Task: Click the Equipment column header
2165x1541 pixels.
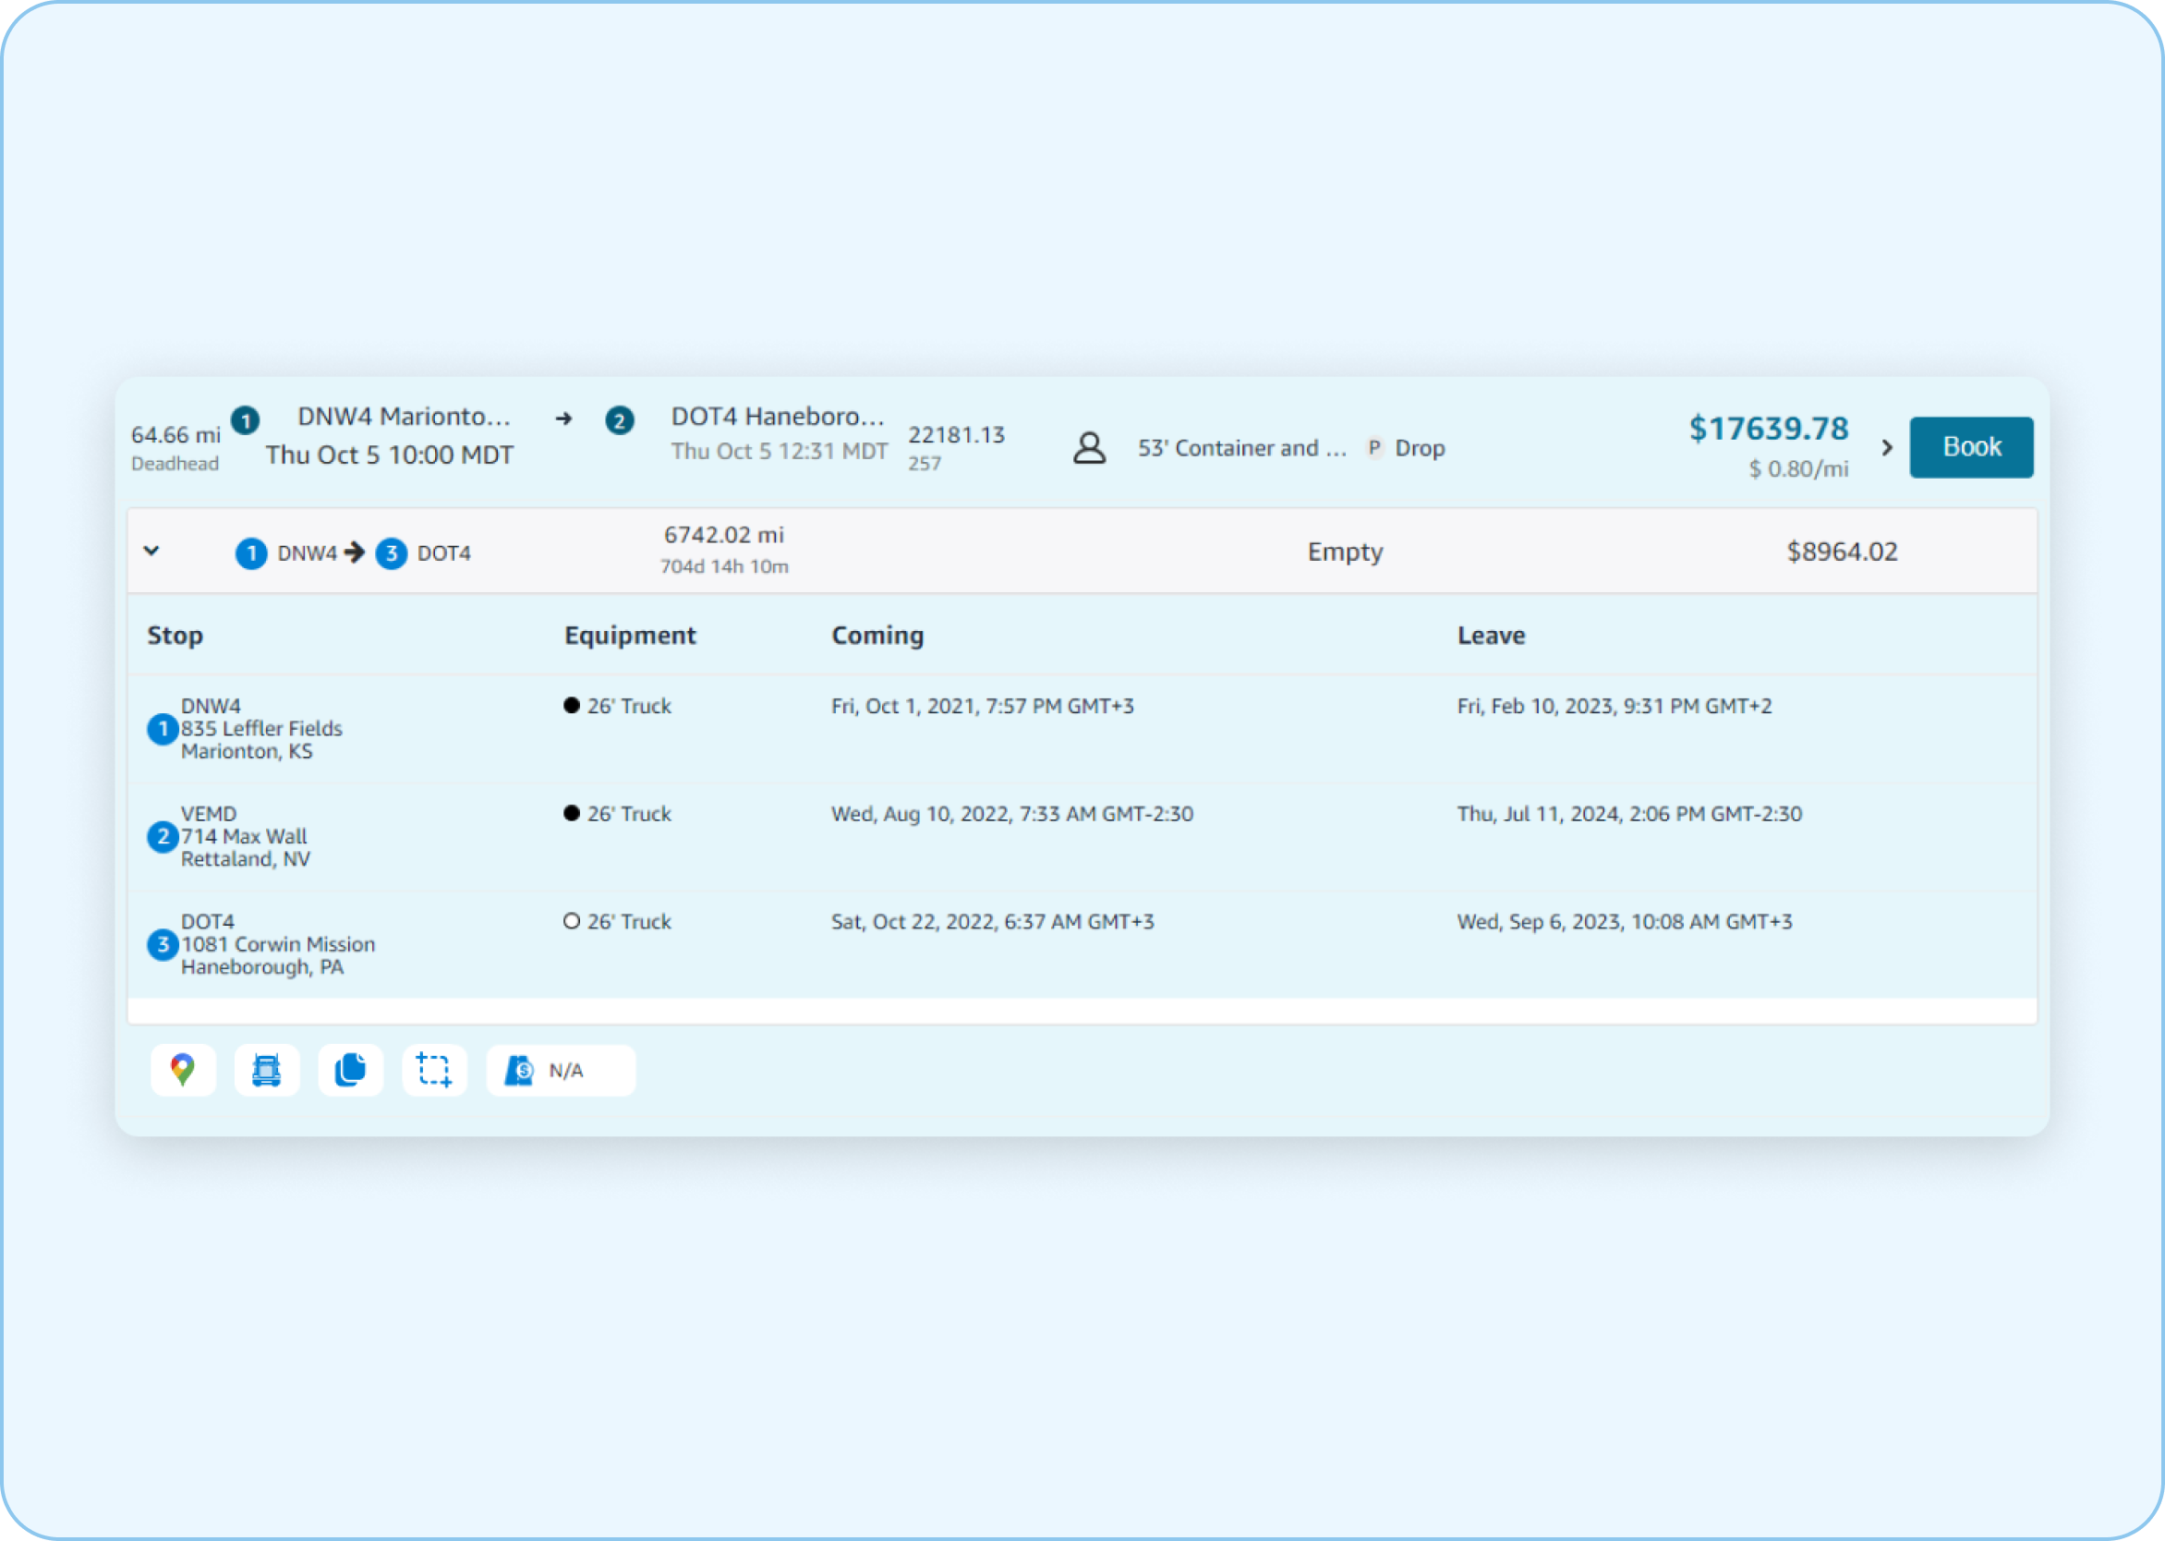Action: 630,636
